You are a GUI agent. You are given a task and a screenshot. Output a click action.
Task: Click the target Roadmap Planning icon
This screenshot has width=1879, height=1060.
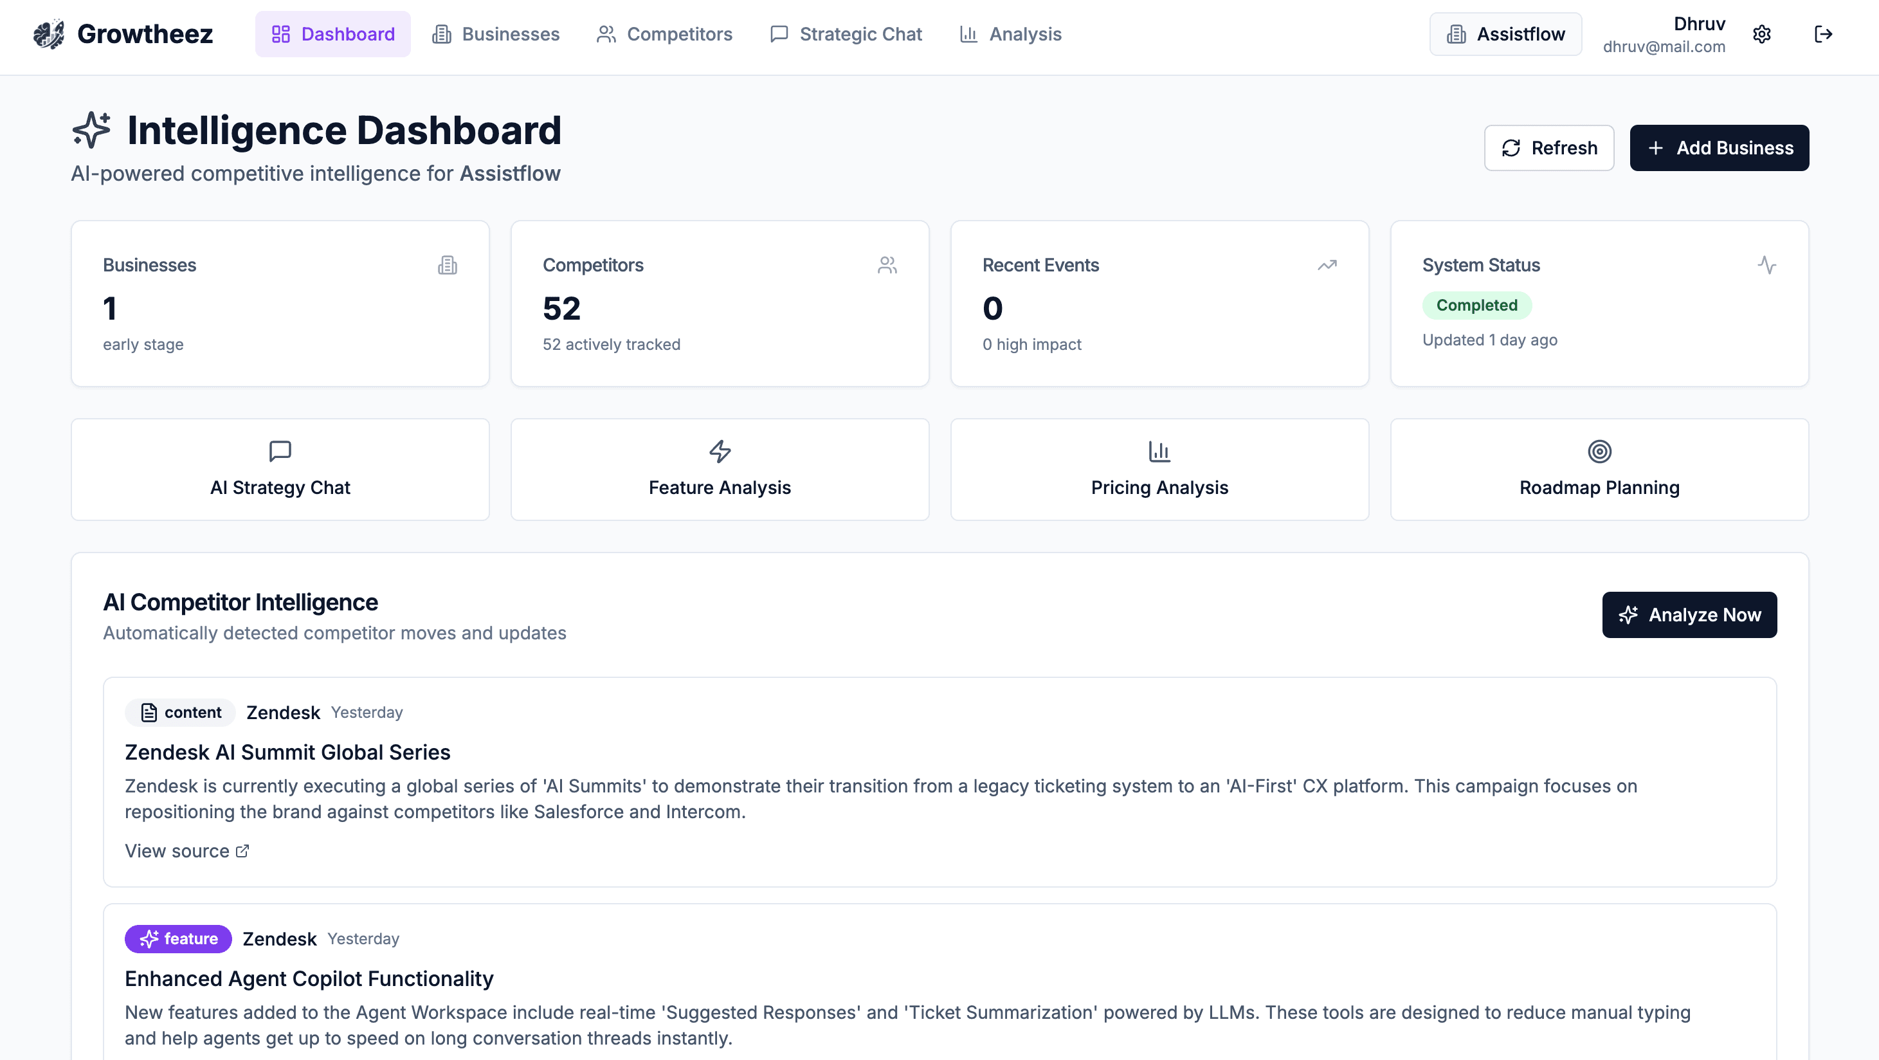1600,452
